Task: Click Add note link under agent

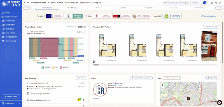Action: pos(96,99)
